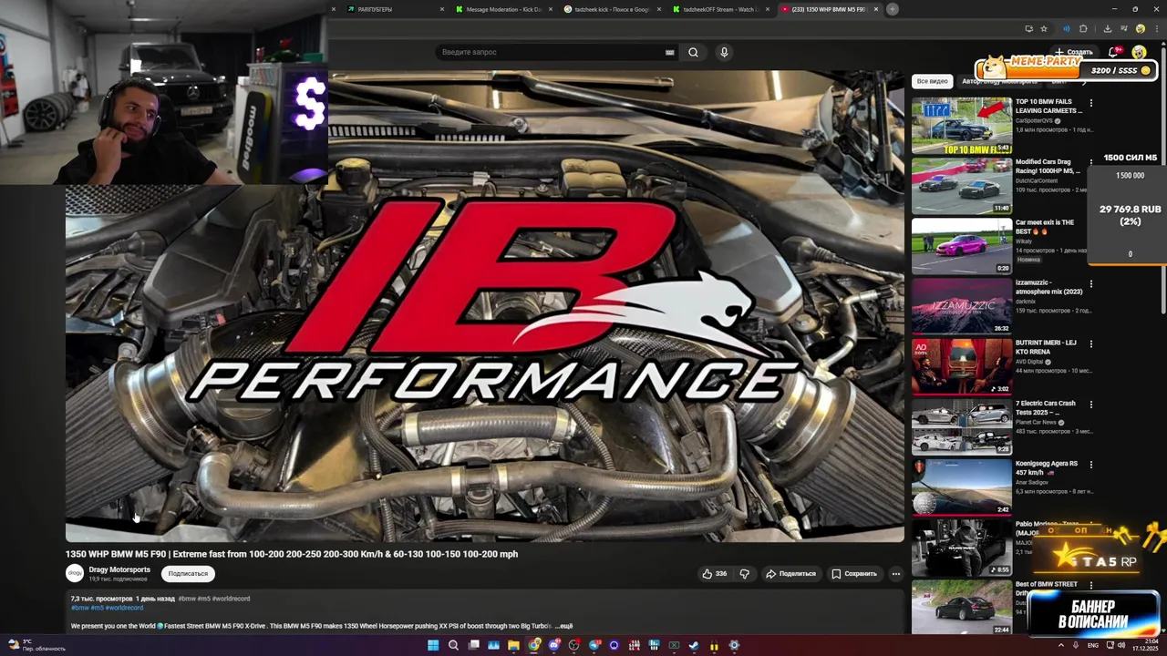
Task: Open BUTRINT IMERI LEJ KTO RRENA thumbnail
Action: tap(962, 366)
